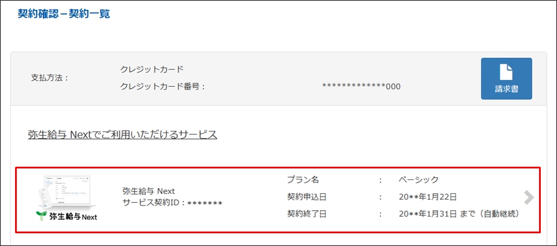Click the 自動継続 contract end date text
Viewport: 557px width, 246px height.
(460, 214)
